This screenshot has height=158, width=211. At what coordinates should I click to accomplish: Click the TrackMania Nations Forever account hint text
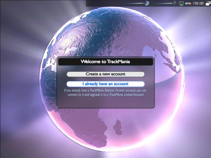(105, 92)
